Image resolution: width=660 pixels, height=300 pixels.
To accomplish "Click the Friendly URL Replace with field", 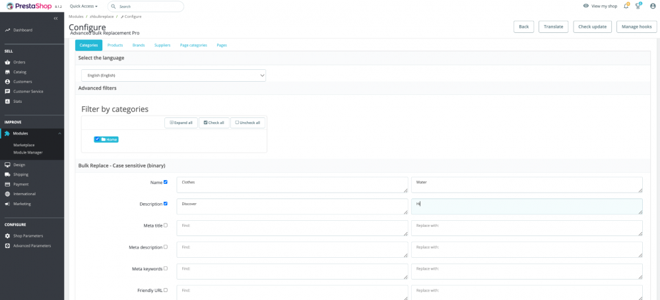I will (x=527, y=293).
